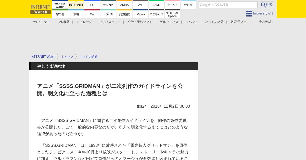Screen dimensions: 306x160
Task: Open the ケータイ tab
Action: [x=173, y=5]
